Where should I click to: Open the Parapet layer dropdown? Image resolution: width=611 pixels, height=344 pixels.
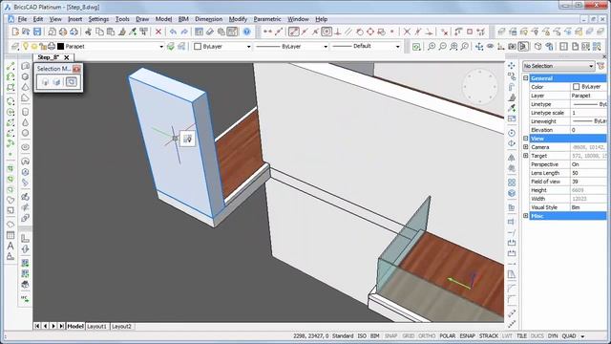click(161, 47)
